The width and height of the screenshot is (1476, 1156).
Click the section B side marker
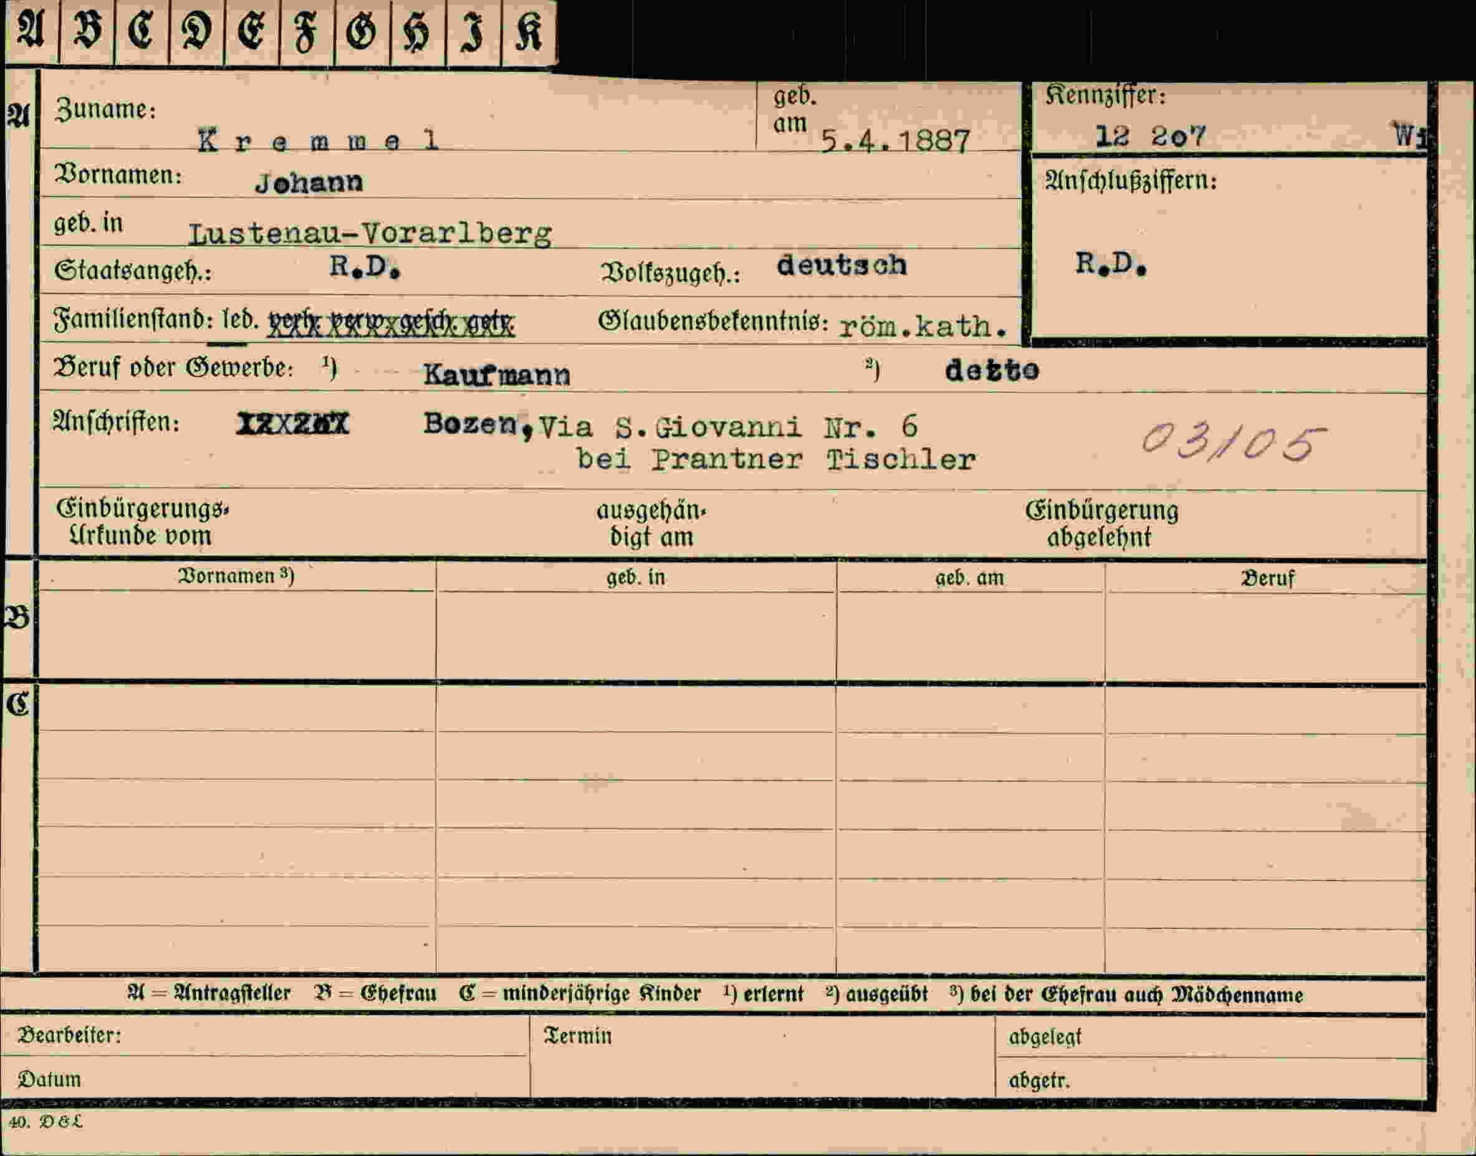tap(17, 617)
